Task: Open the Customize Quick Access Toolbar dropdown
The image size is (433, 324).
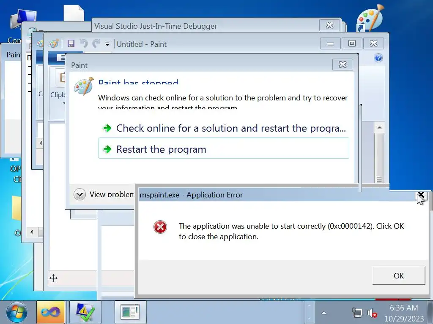Action: [107, 44]
